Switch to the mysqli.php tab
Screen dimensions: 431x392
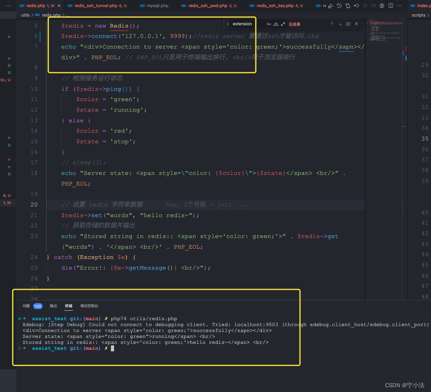click(x=158, y=6)
